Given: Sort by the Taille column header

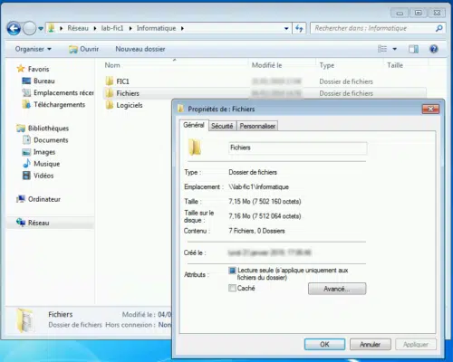Looking at the screenshot, I should [395, 65].
